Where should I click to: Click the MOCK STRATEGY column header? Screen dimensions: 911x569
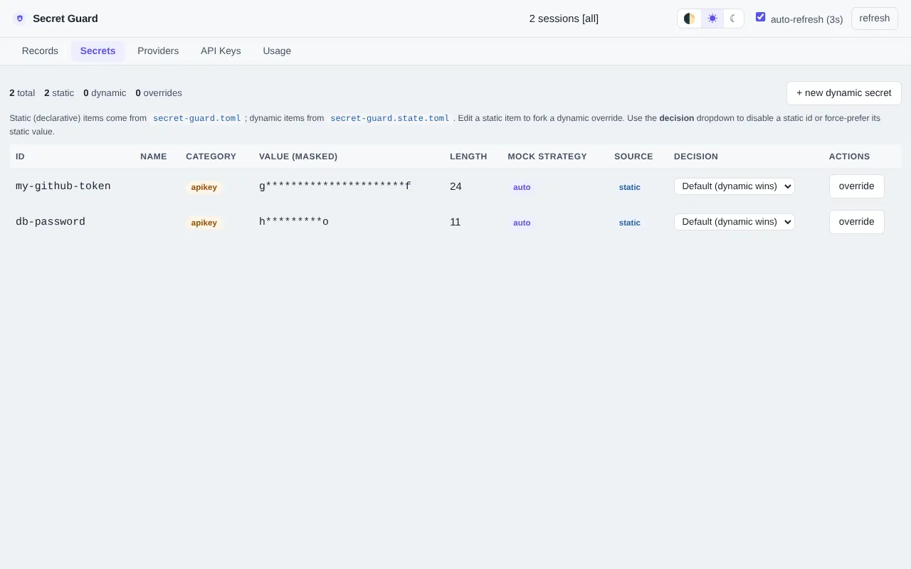(x=547, y=156)
